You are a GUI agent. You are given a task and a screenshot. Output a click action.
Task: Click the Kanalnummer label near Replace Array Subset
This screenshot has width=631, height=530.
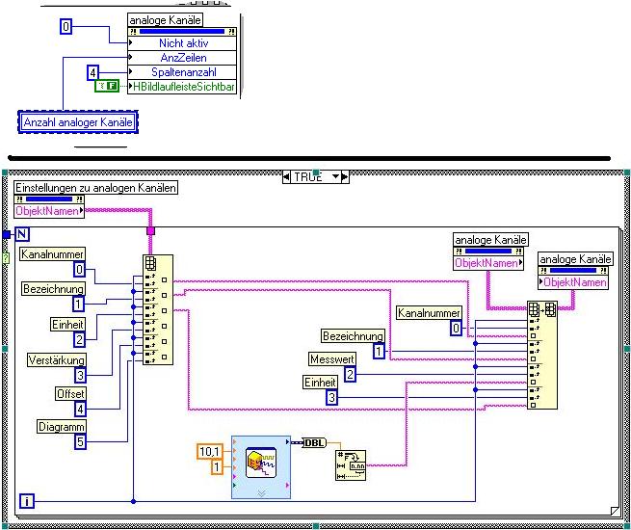point(429,312)
